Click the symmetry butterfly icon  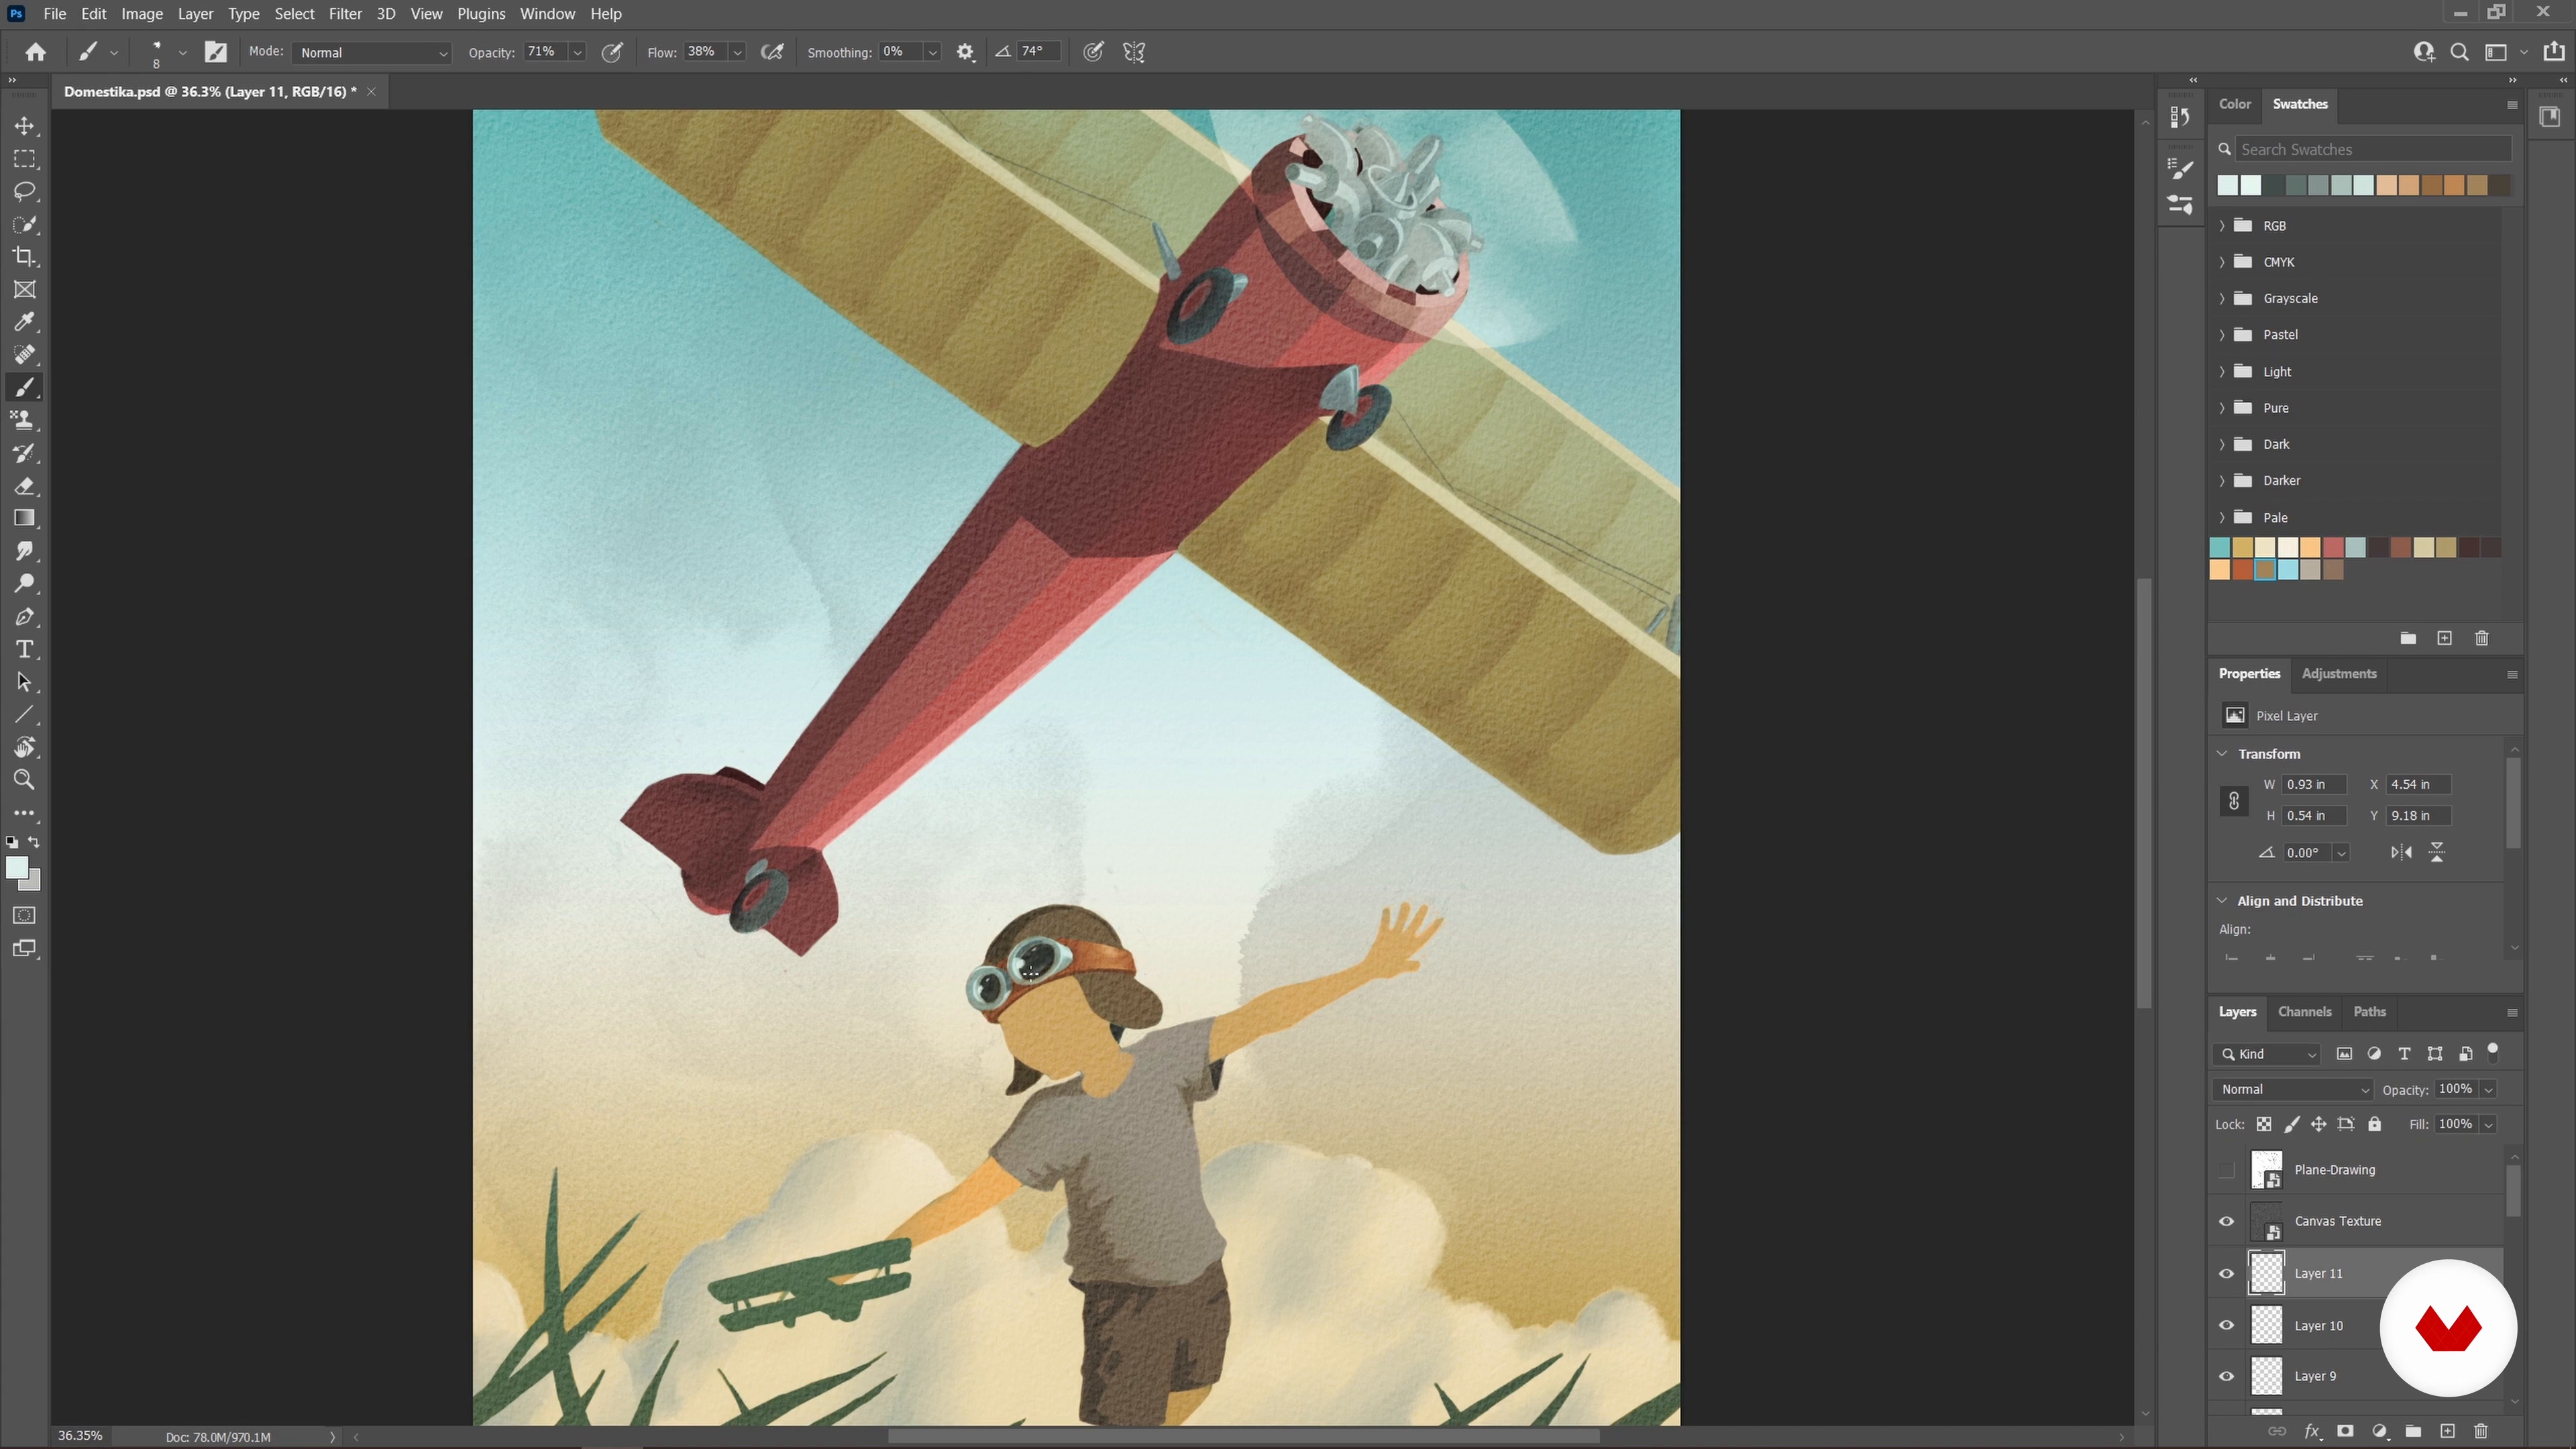click(x=1134, y=52)
